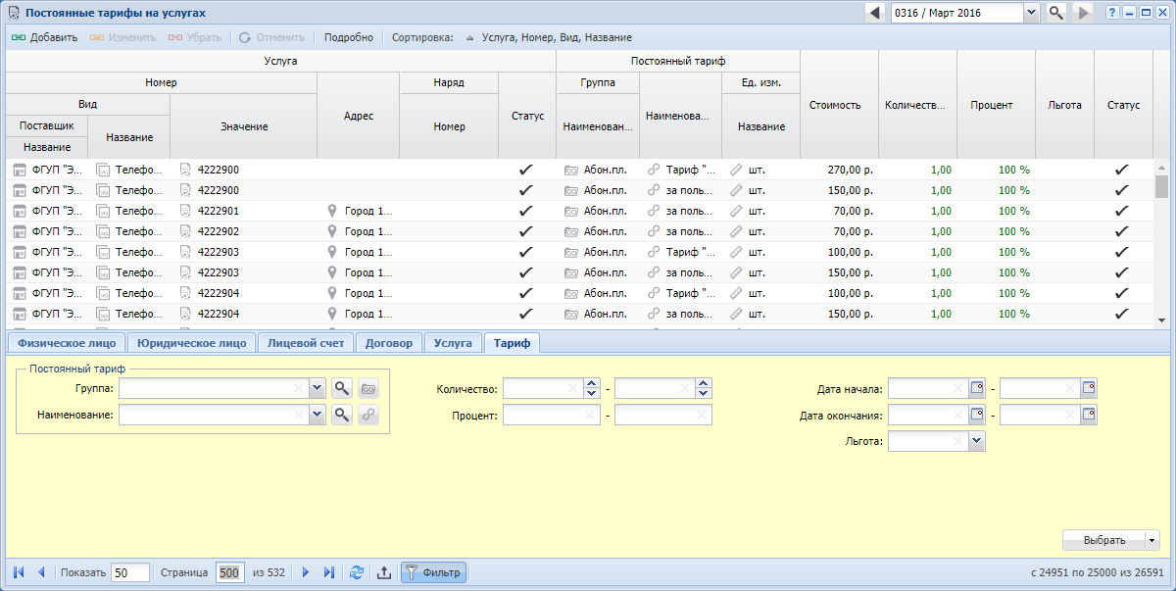Open Подробно details view
Image resolution: width=1176 pixels, height=591 pixels.
click(349, 37)
